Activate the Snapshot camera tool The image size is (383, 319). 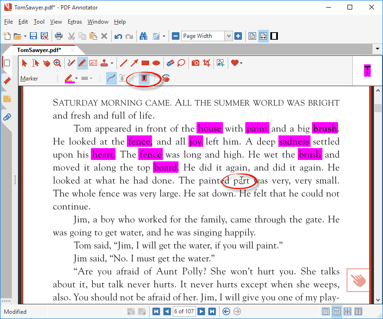coord(196,62)
